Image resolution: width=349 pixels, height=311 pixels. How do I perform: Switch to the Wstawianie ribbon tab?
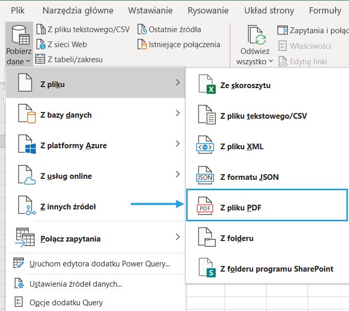click(x=150, y=10)
